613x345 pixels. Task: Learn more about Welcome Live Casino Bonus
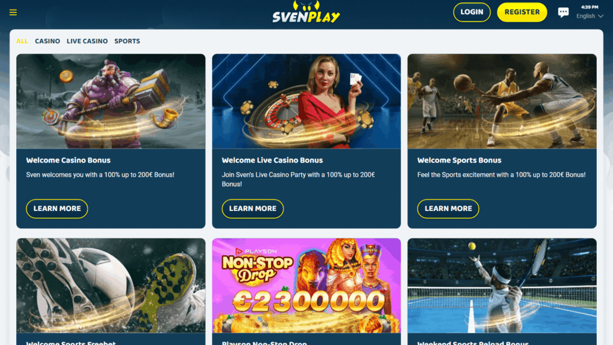(x=253, y=208)
